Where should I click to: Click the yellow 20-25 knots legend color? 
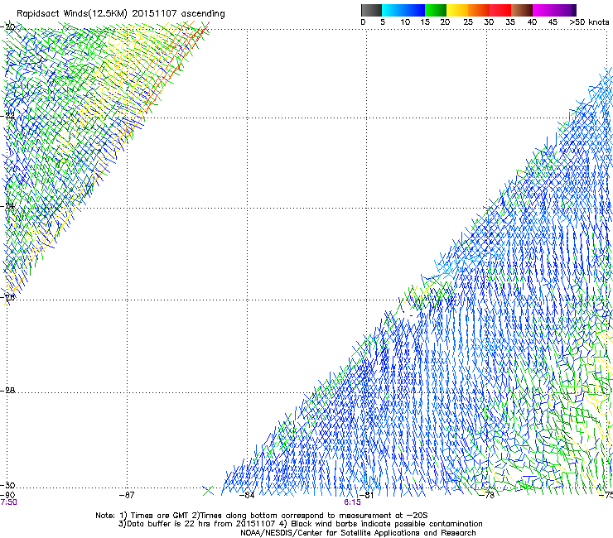(x=457, y=10)
